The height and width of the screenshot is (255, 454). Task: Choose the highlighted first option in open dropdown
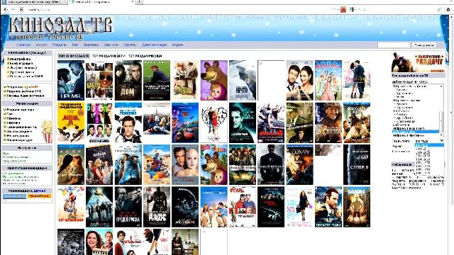coord(429,145)
